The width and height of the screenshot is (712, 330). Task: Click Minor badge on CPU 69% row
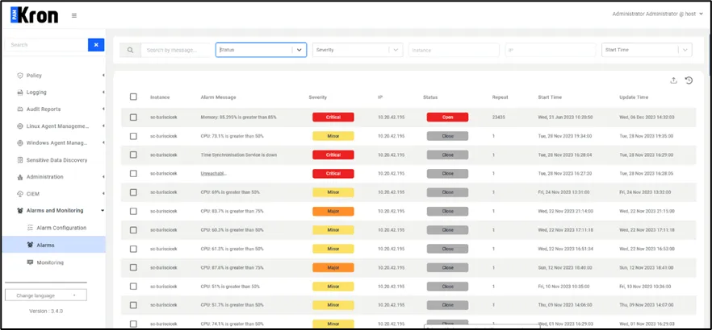click(x=333, y=192)
